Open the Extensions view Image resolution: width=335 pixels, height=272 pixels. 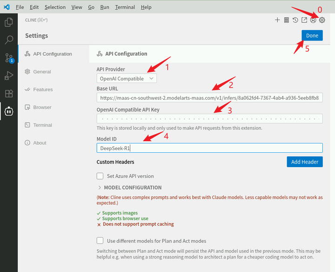click(x=9, y=94)
